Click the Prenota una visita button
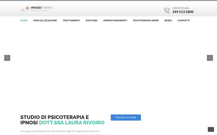217x135 pixels. (x=126, y=118)
